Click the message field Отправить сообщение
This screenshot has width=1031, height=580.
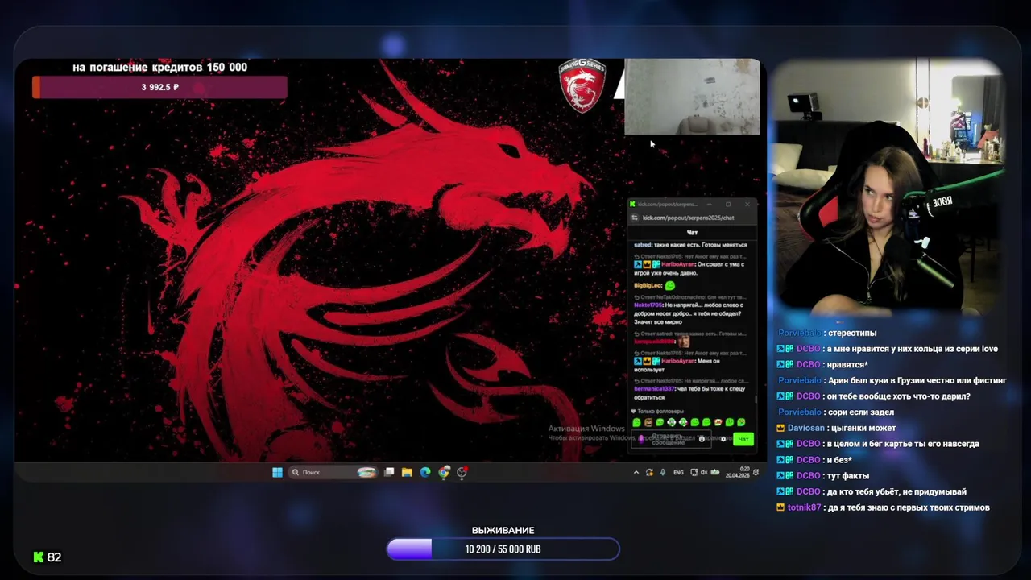[x=670, y=439]
